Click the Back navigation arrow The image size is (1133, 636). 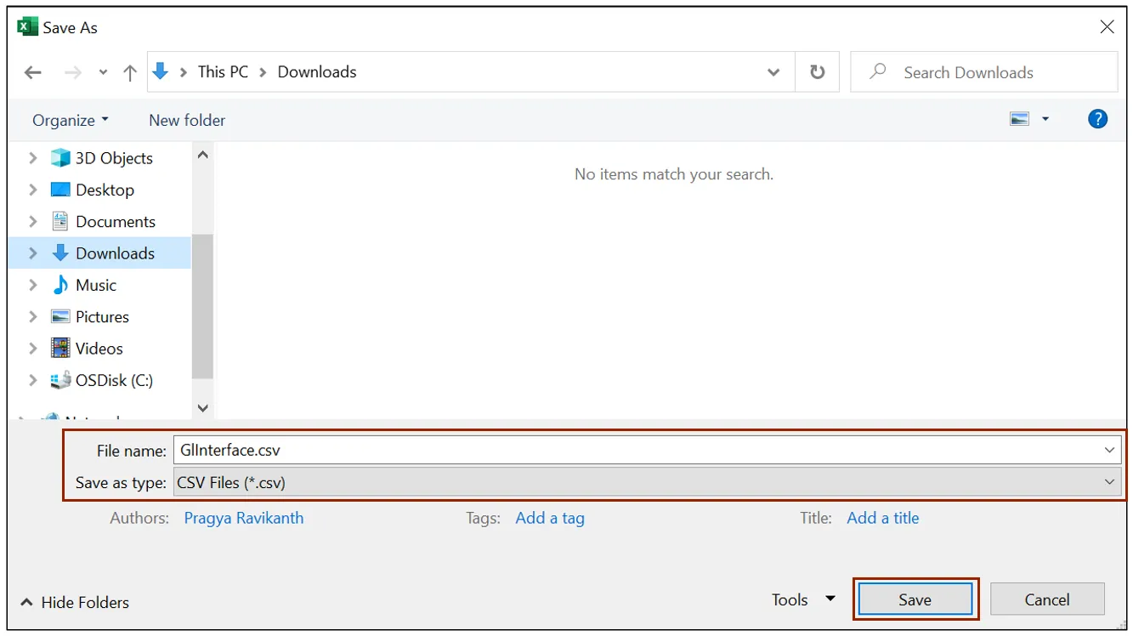coord(33,72)
